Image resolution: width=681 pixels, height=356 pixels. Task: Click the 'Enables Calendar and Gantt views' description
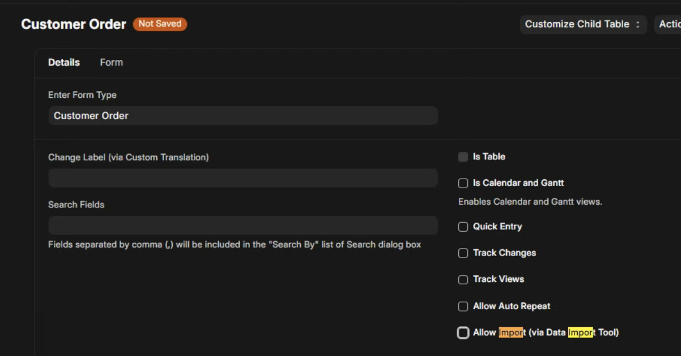click(530, 202)
